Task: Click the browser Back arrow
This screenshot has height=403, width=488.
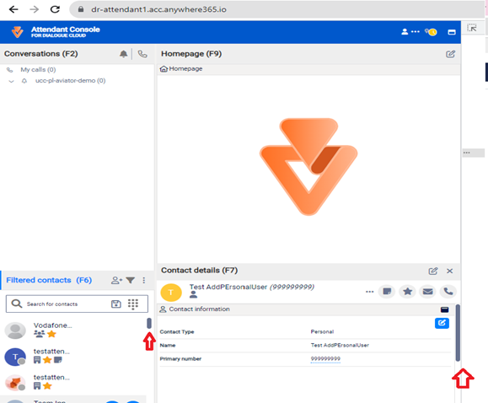Action: [13, 9]
